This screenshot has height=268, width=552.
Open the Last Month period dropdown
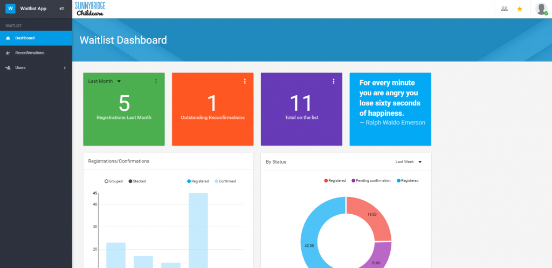click(105, 81)
